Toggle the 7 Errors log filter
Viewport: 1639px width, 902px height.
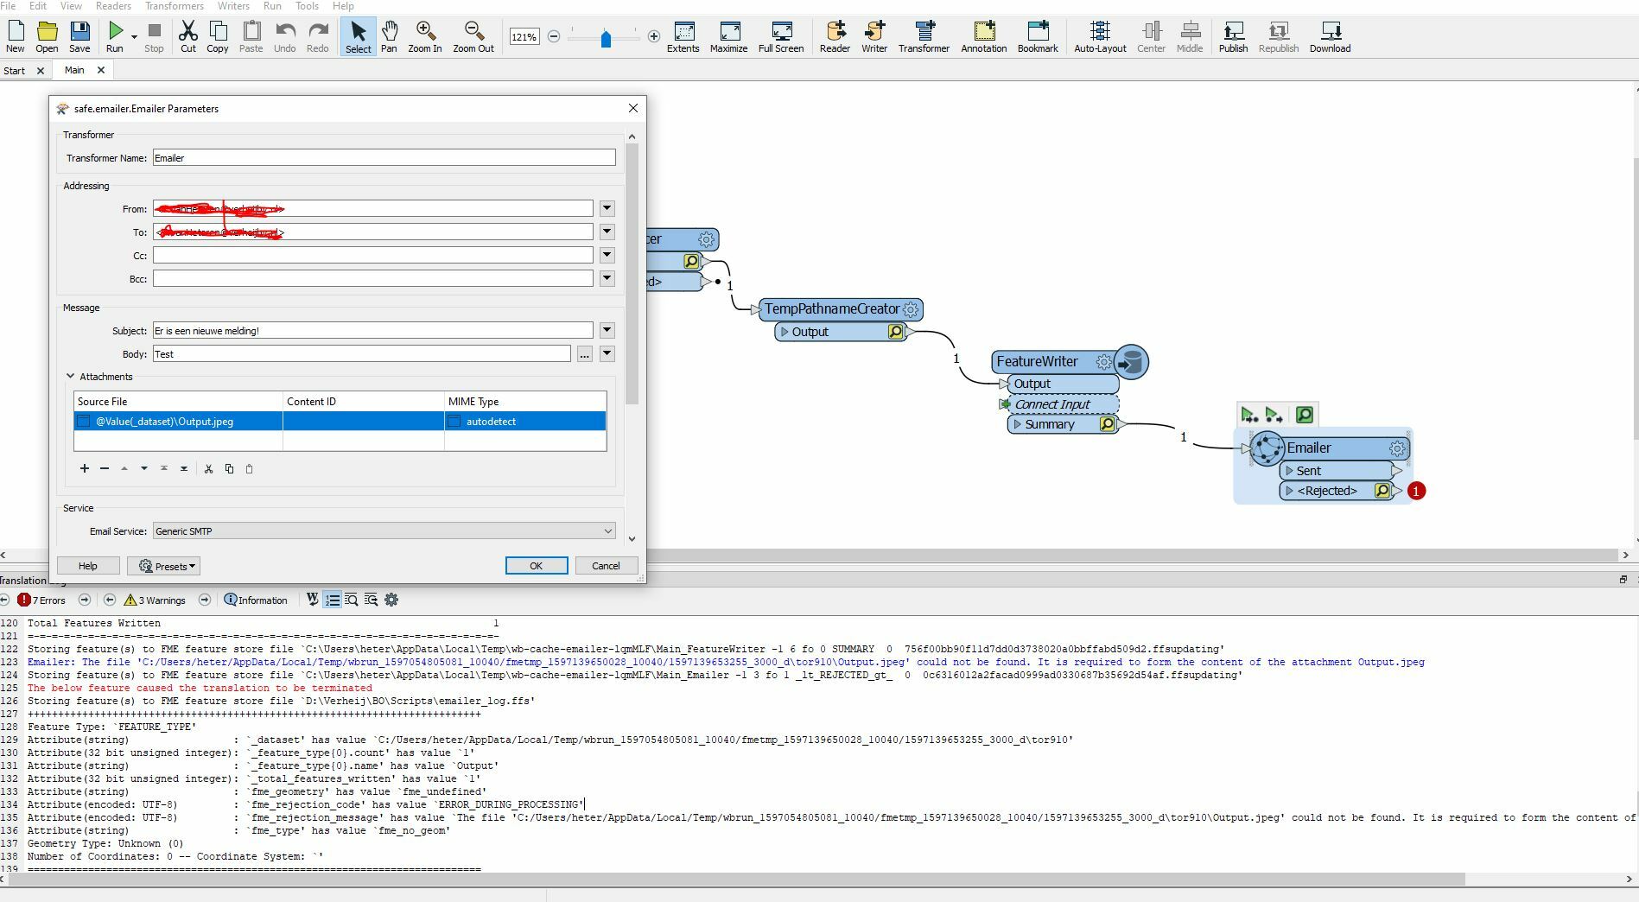click(41, 600)
